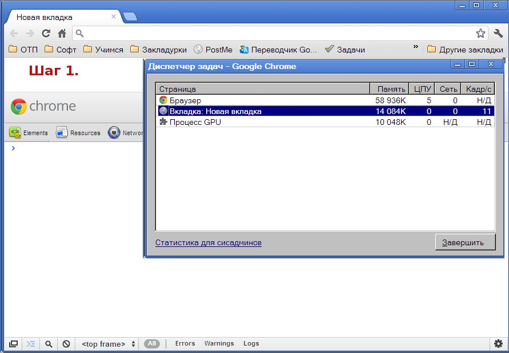Open the Resources panel in DevTools
509x353 pixels.
78,132
